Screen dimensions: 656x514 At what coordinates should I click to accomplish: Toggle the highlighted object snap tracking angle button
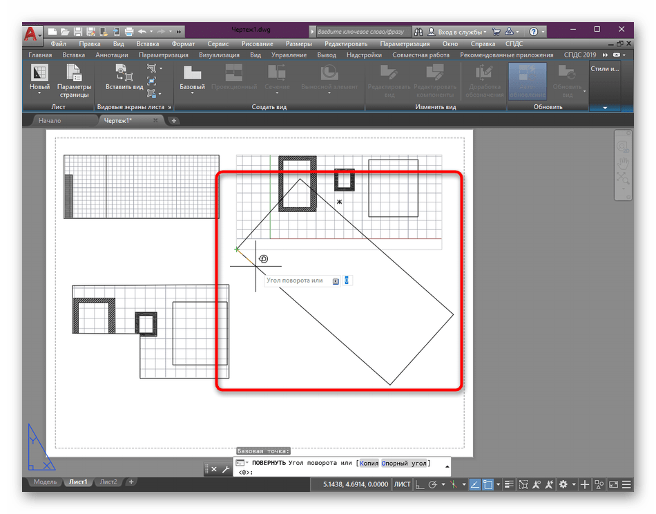pyautogui.click(x=474, y=484)
